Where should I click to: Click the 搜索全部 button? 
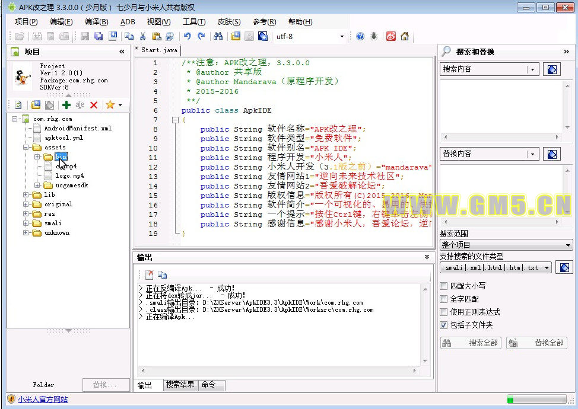(470, 343)
